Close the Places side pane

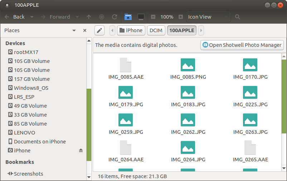click(85, 30)
